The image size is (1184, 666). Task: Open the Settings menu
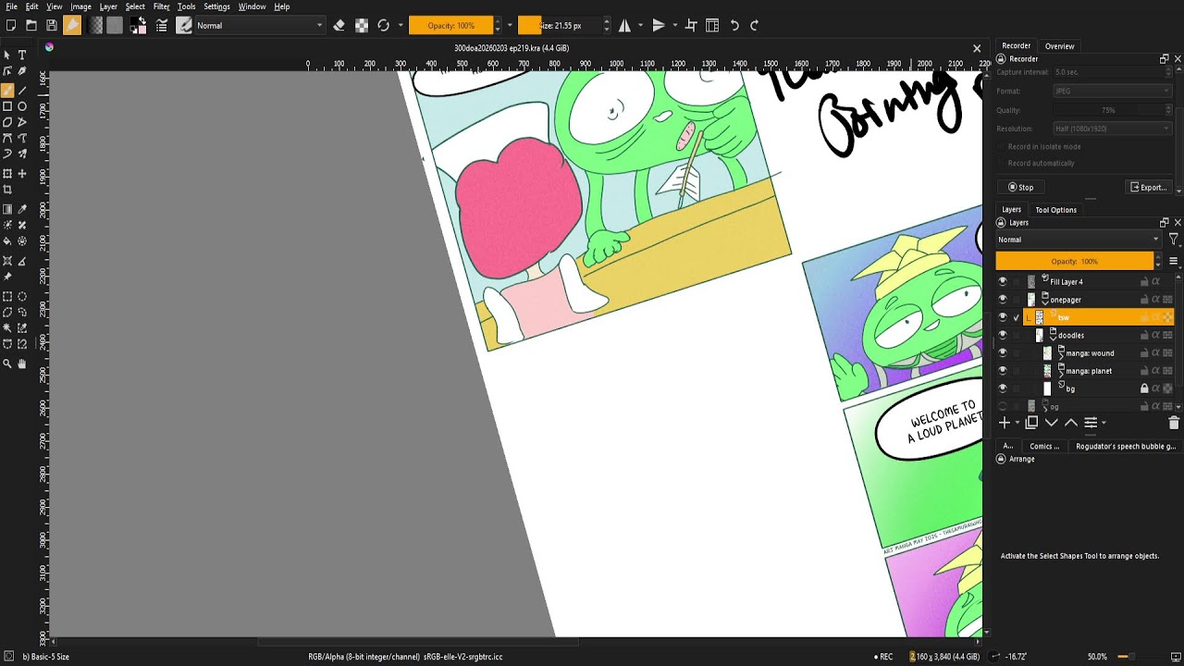(216, 6)
